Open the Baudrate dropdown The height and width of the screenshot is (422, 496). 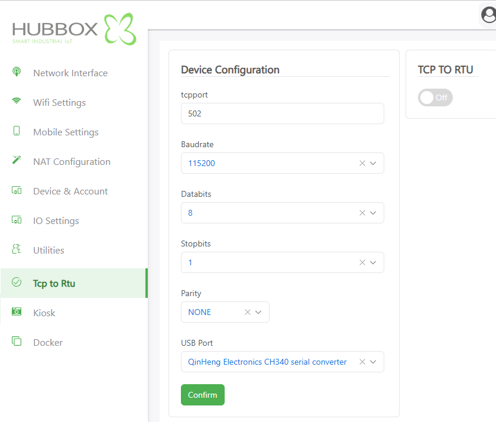tap(373, 163)
